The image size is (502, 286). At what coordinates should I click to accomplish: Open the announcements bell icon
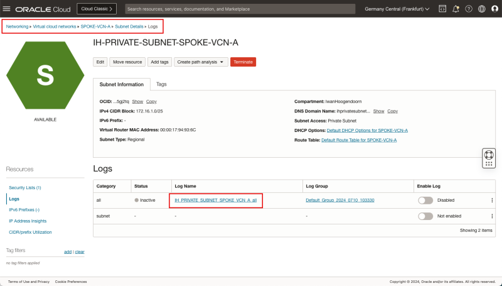[456, 9]
